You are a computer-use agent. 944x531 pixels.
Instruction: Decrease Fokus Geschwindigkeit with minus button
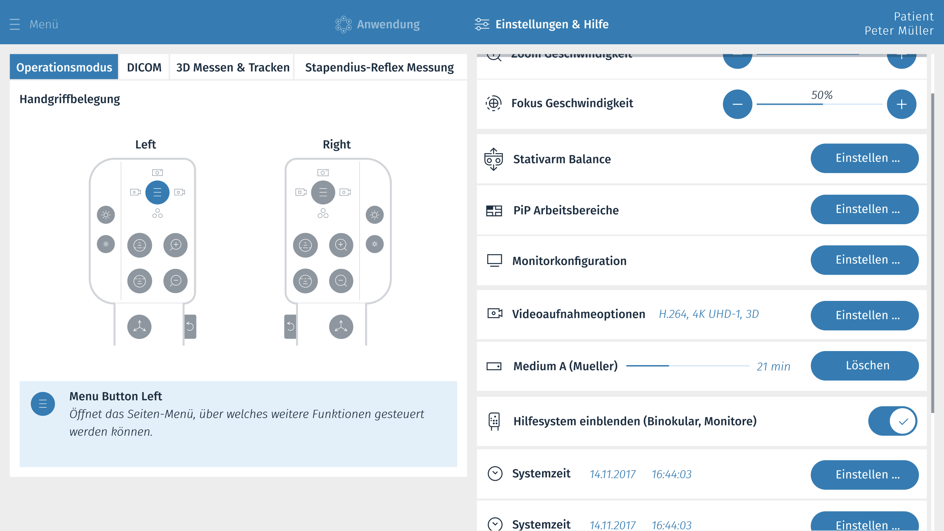click(737, 104)
